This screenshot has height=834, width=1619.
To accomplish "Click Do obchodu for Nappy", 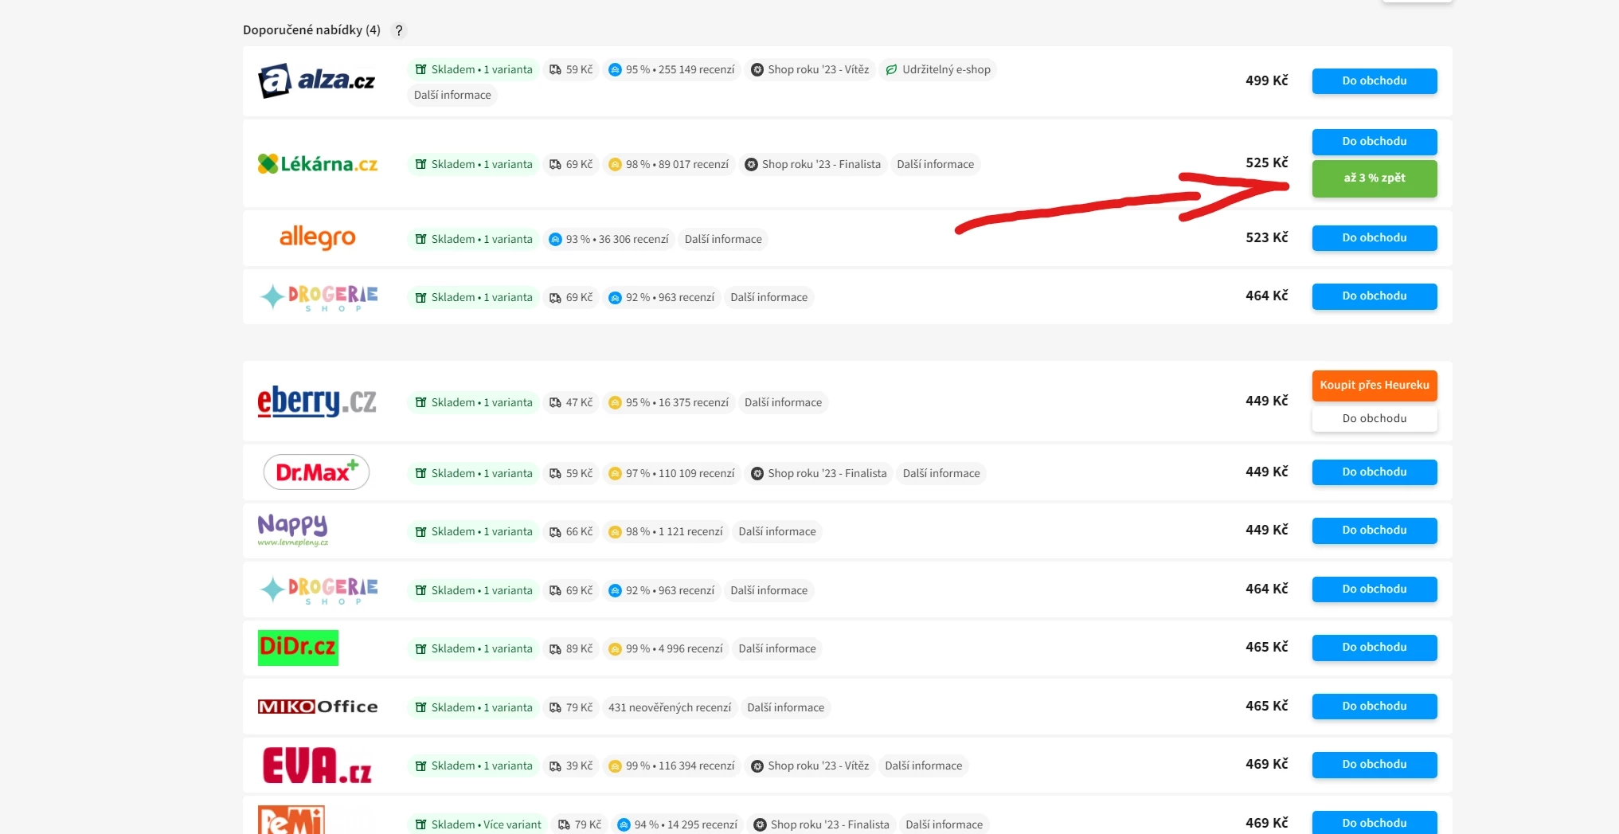I will point(1375,531).
